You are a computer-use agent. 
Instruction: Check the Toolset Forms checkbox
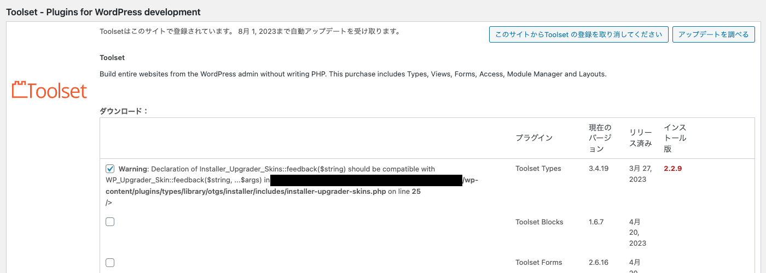click(110, 263)
